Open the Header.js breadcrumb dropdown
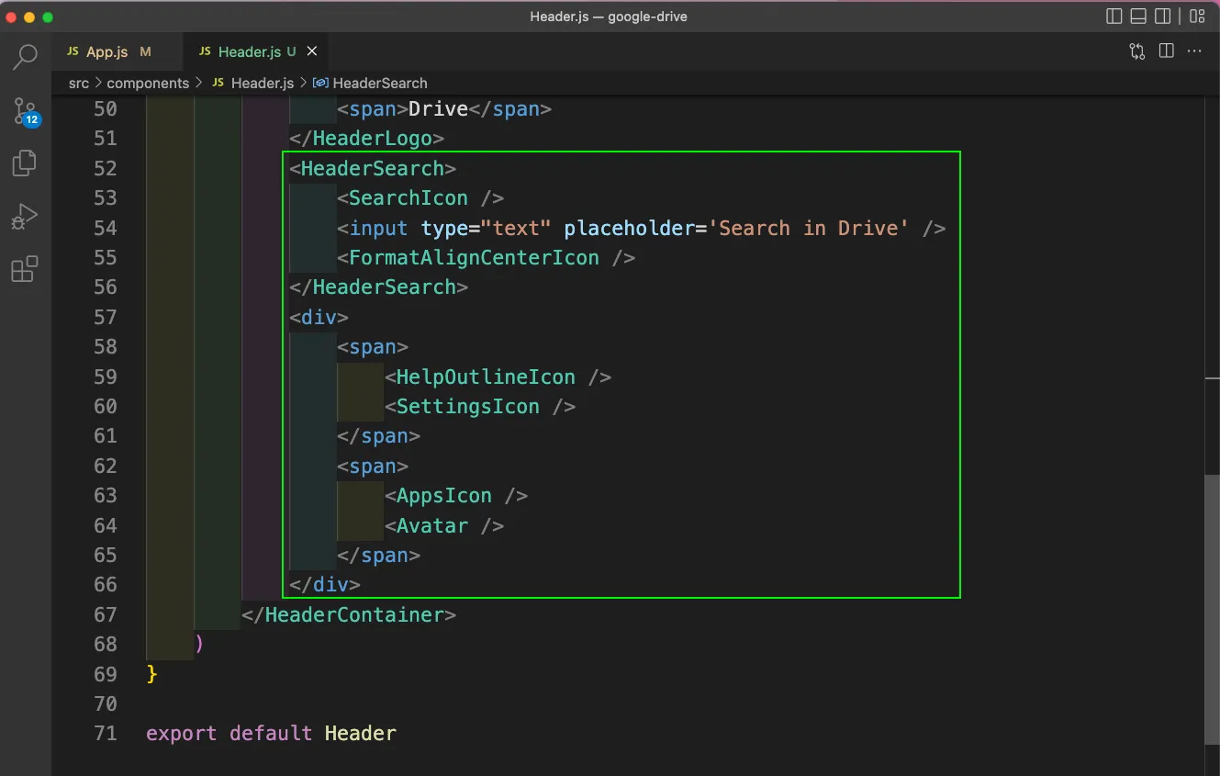Screen dimensions: 1220x776 (262, 83)
